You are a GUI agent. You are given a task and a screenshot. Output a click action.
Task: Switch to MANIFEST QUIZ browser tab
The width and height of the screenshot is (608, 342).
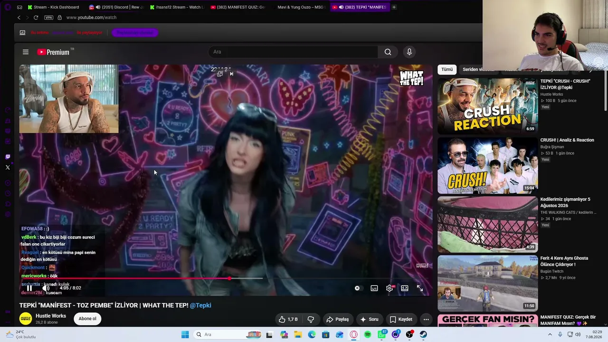(x=237, y=7)
